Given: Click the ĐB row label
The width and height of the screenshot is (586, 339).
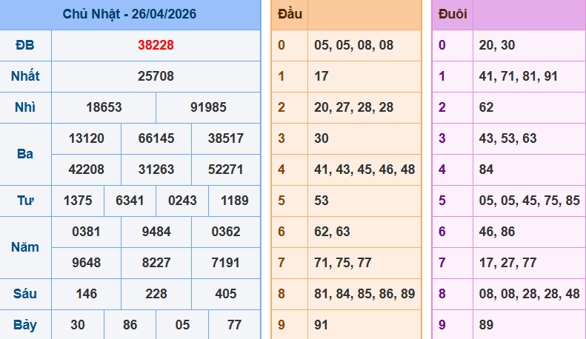Looking at the screenshot, I should pyautogui.click(x=25, y=45).
